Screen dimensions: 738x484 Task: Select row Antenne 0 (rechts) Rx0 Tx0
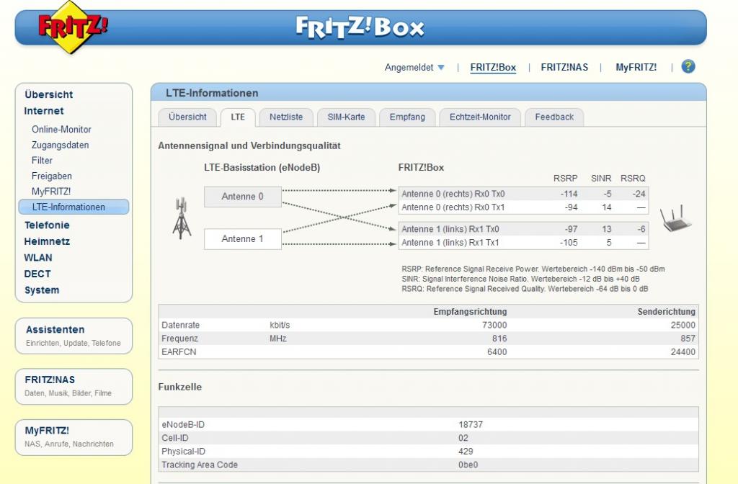pos(523,194)
